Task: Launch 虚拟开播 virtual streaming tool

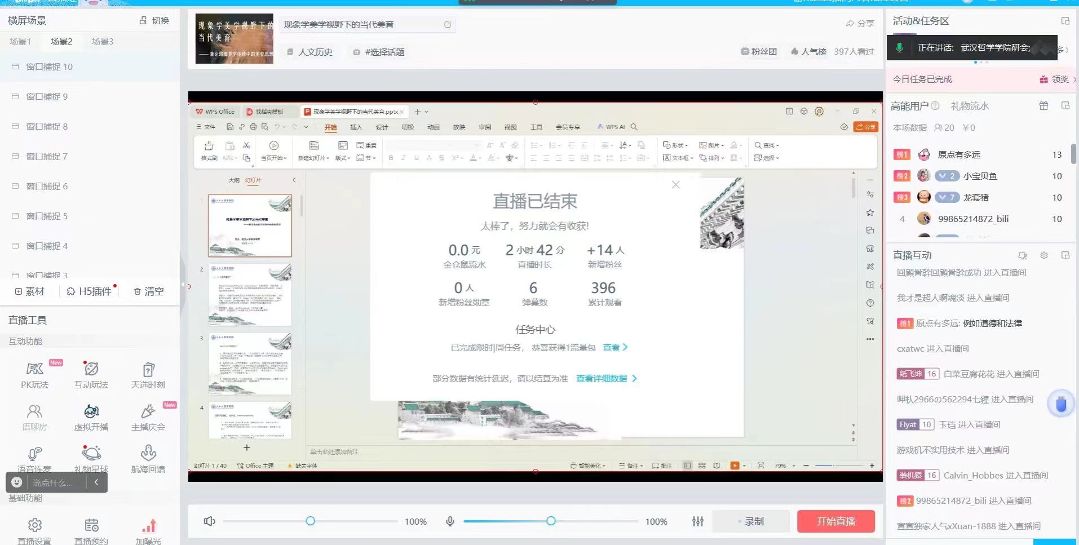Action: click(x=91, y=417)
